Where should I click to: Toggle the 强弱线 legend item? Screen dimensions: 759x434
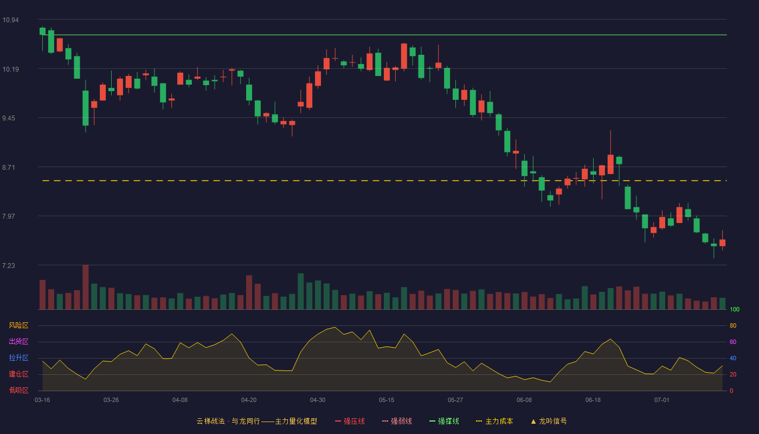397,421
